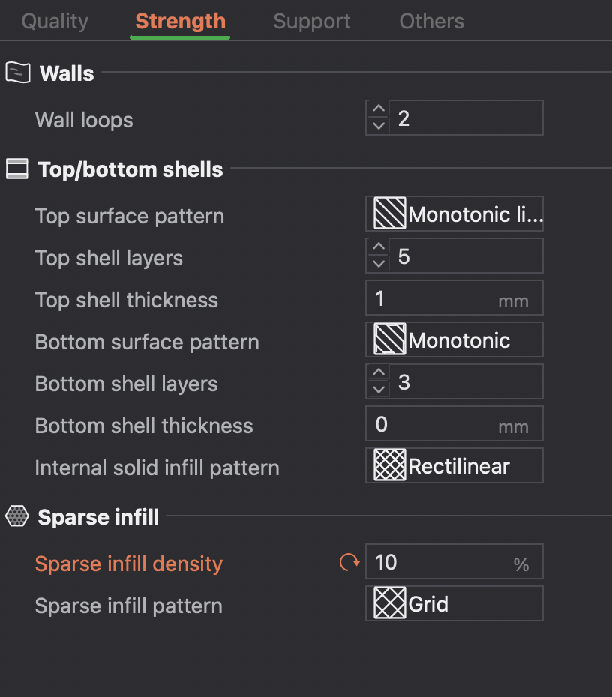Click the Monotonic line pattern icon for top surface

coord(390,215)
